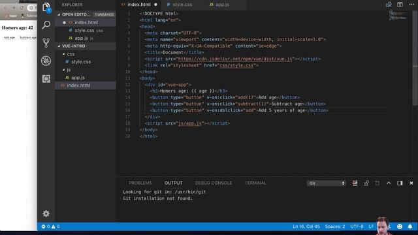Click the editor minimap preview

[398, 16]
